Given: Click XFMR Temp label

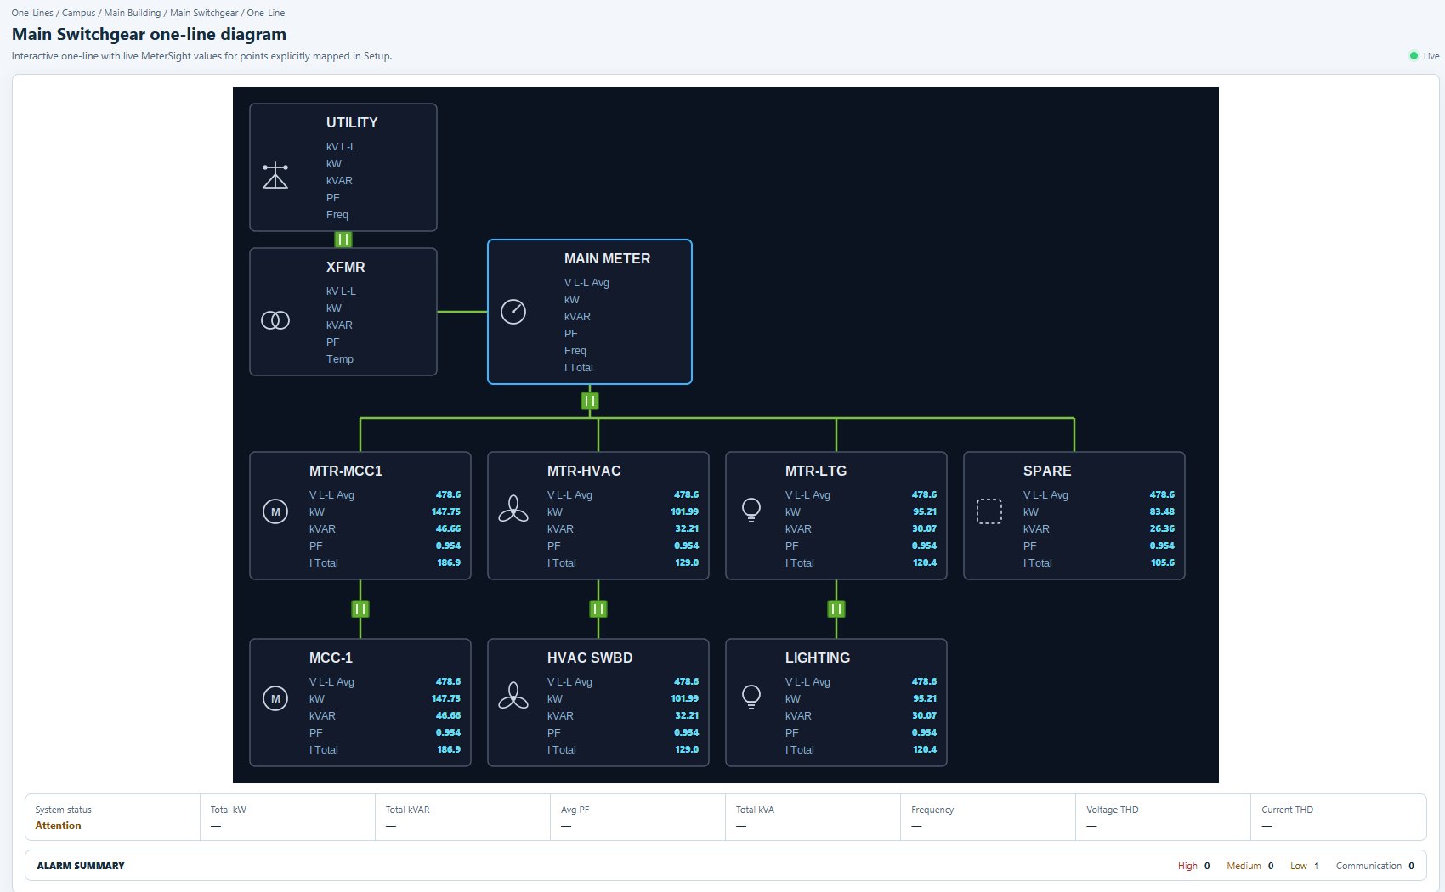Looking at the screenshot, I should click(340, 359).
